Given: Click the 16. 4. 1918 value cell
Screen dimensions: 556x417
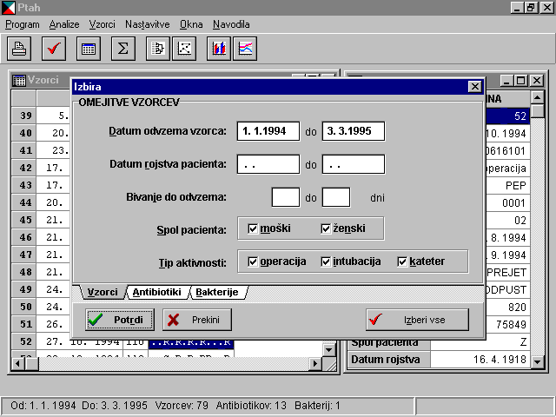Looking at the screenshot, I should 480,360.
